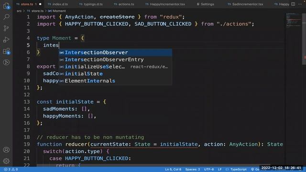Open the Source Control view
Viewport: 306px width, 172px height.
coord(6,28)
